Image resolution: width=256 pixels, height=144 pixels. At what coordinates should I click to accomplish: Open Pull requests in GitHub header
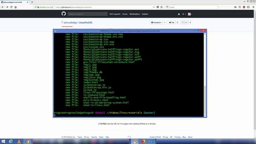(x=115, y=14)
